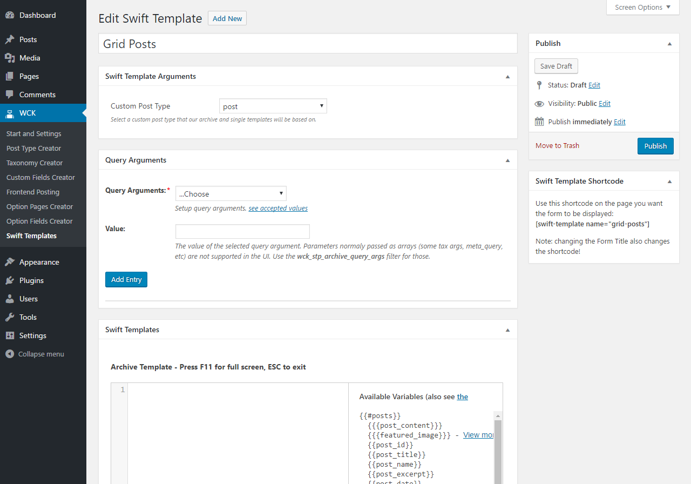Click the Grid Posts title field
Image resolution: width=691 pixels, height=484 pixels.
[308, 44]
